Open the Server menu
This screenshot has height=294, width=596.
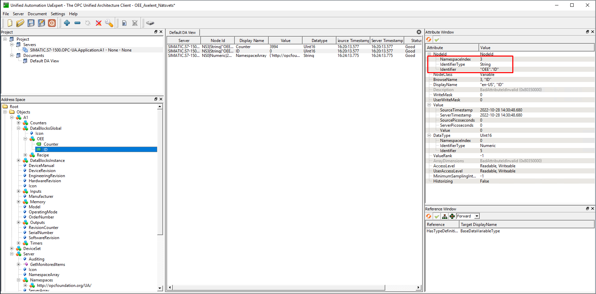18,14
